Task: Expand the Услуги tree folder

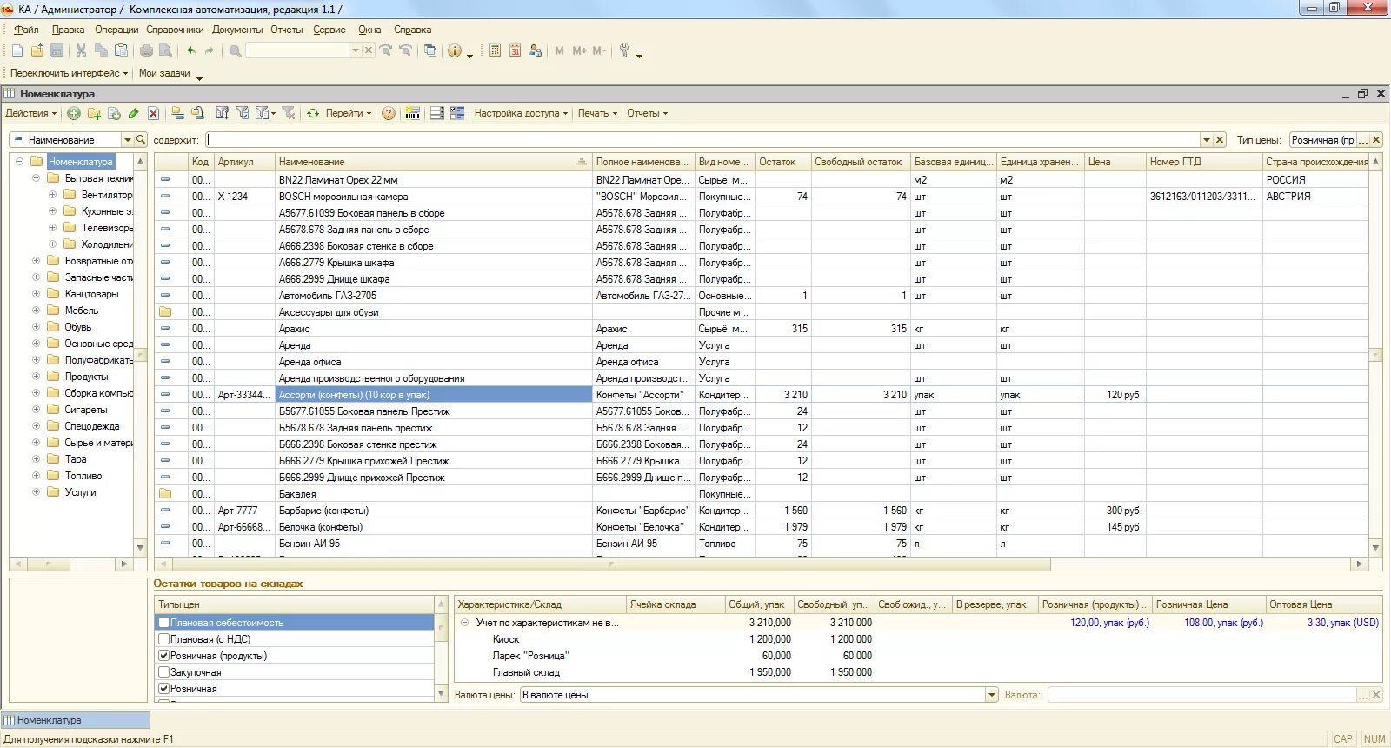Action: coord(36,492)
